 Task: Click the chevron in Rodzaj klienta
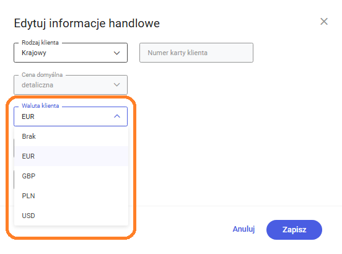(117, 53)
